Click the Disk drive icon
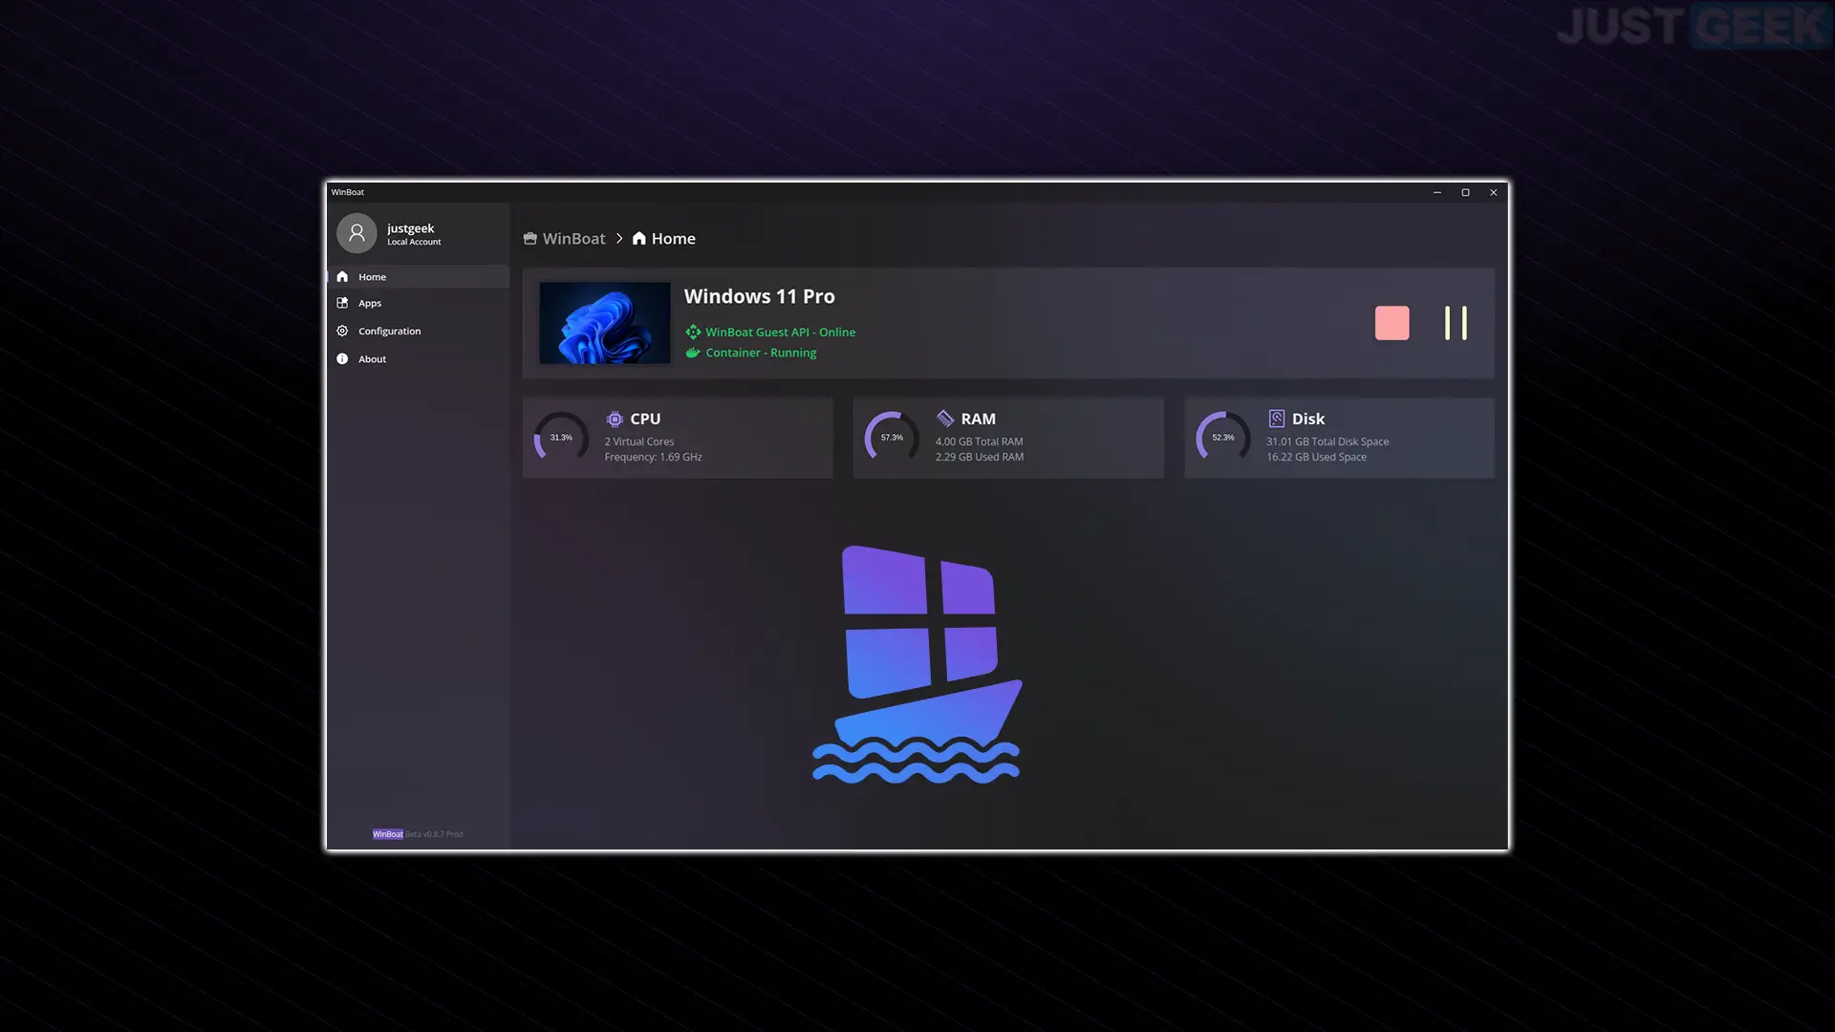The height and width of the screenshot is (1032, 1835). 1276,419
